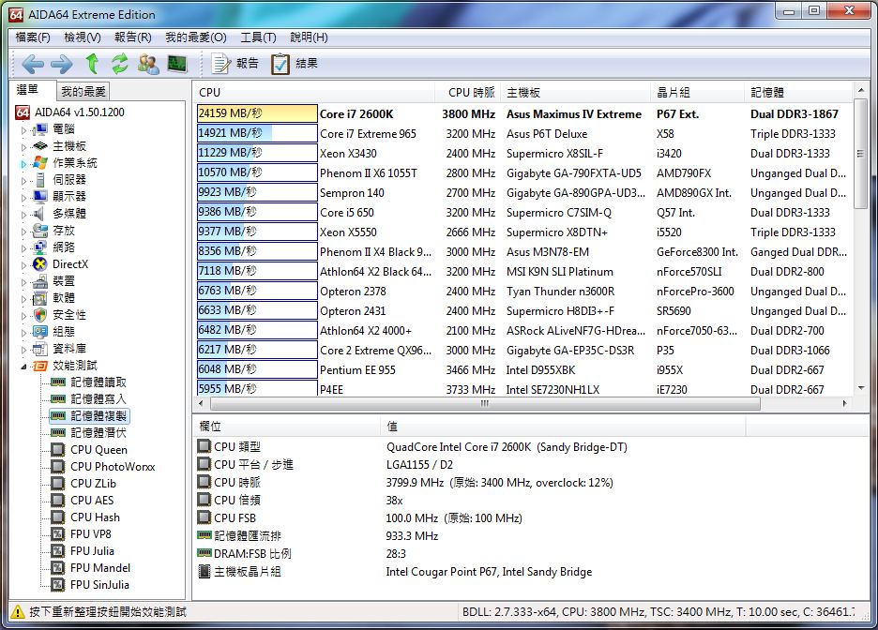This screenshot has height=630, width=878.
Task: Sort by the 記憶體 column header
Action: [798, 93]
